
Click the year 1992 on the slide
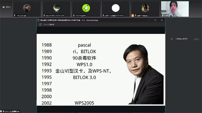click(47, 64)
